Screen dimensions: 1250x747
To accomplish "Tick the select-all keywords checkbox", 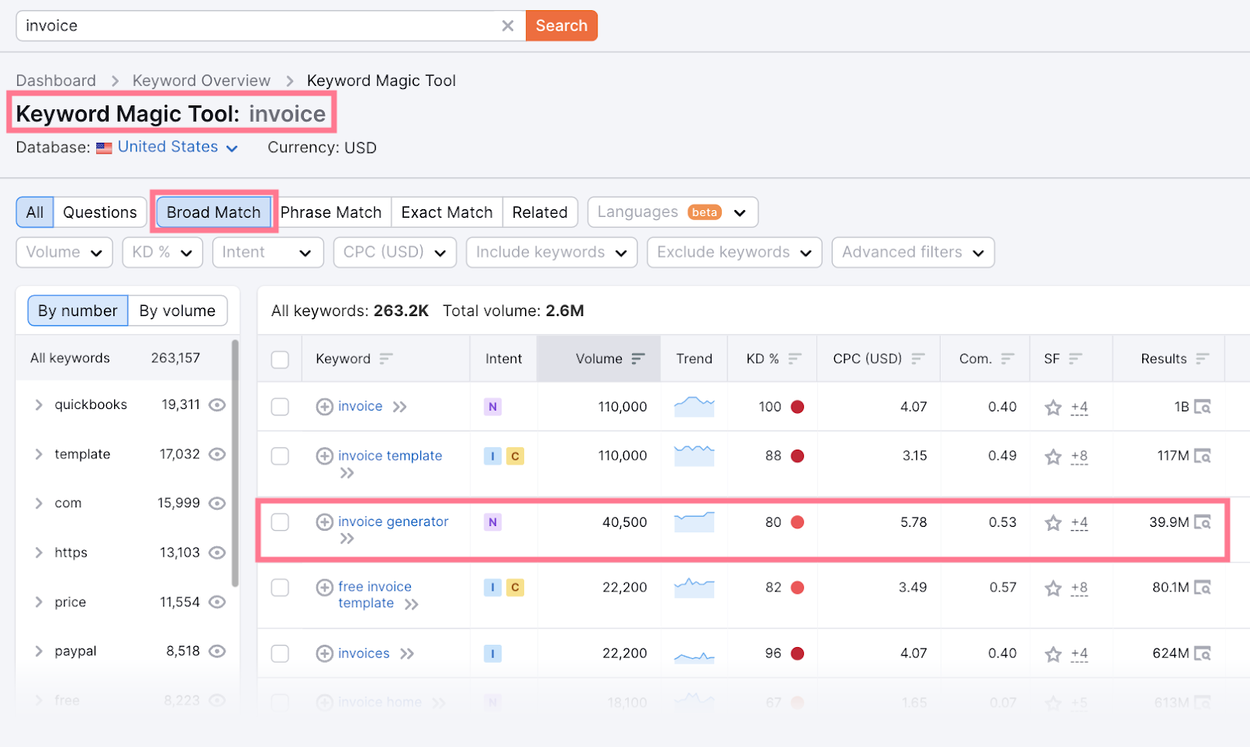I will coord(280,359).
